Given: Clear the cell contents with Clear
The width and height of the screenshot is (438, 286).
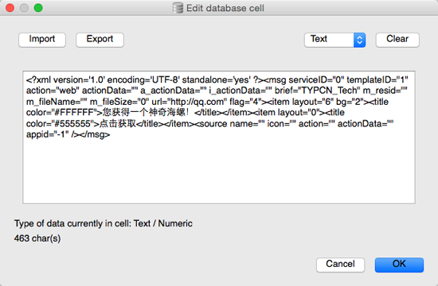Looking at the screenshot, I should tap(397, 40).
